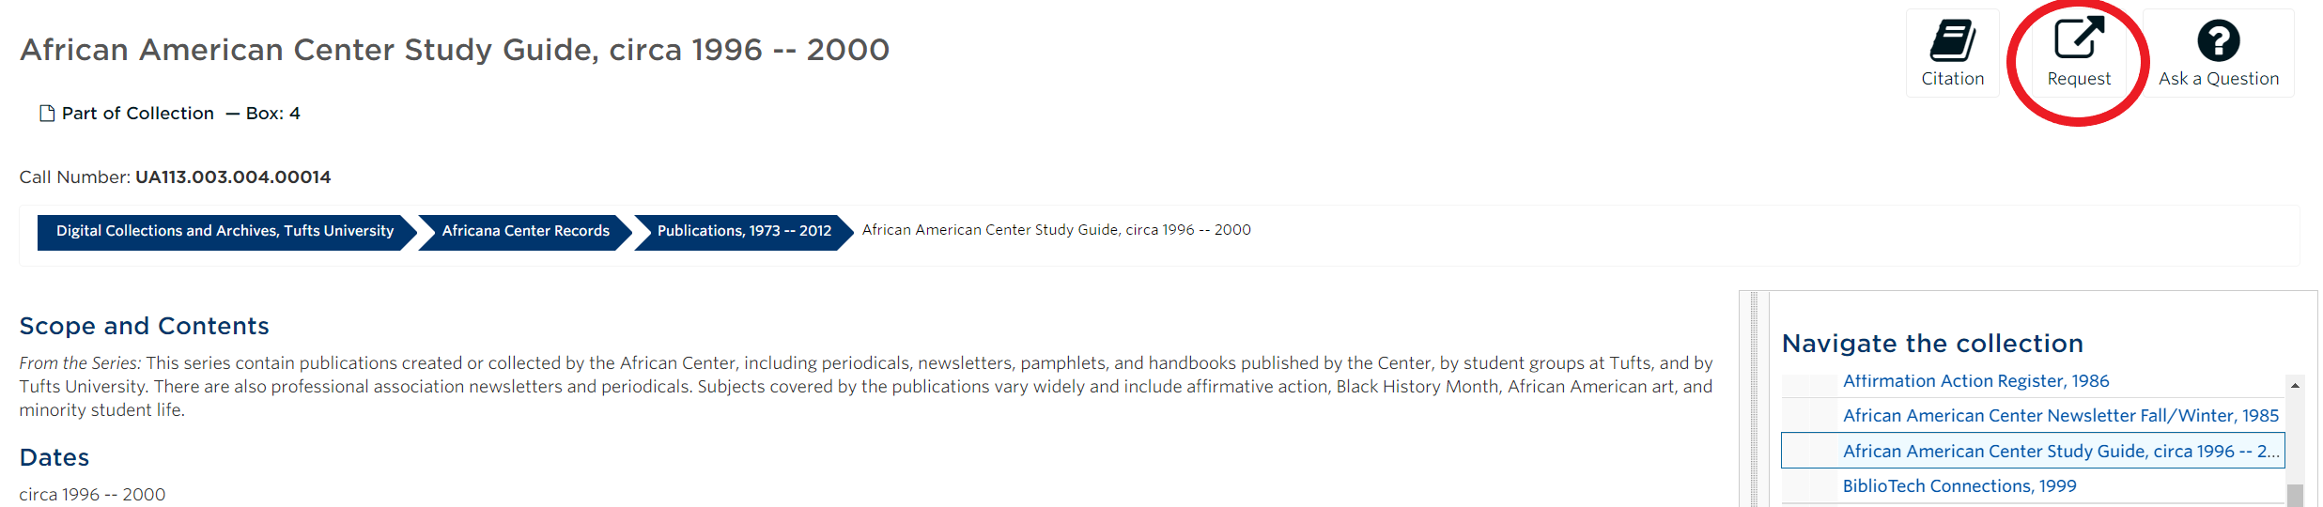The image size is (2323, 507).
Task: Click the call number UA113.003.004.00014
Action: coord(233,177)
